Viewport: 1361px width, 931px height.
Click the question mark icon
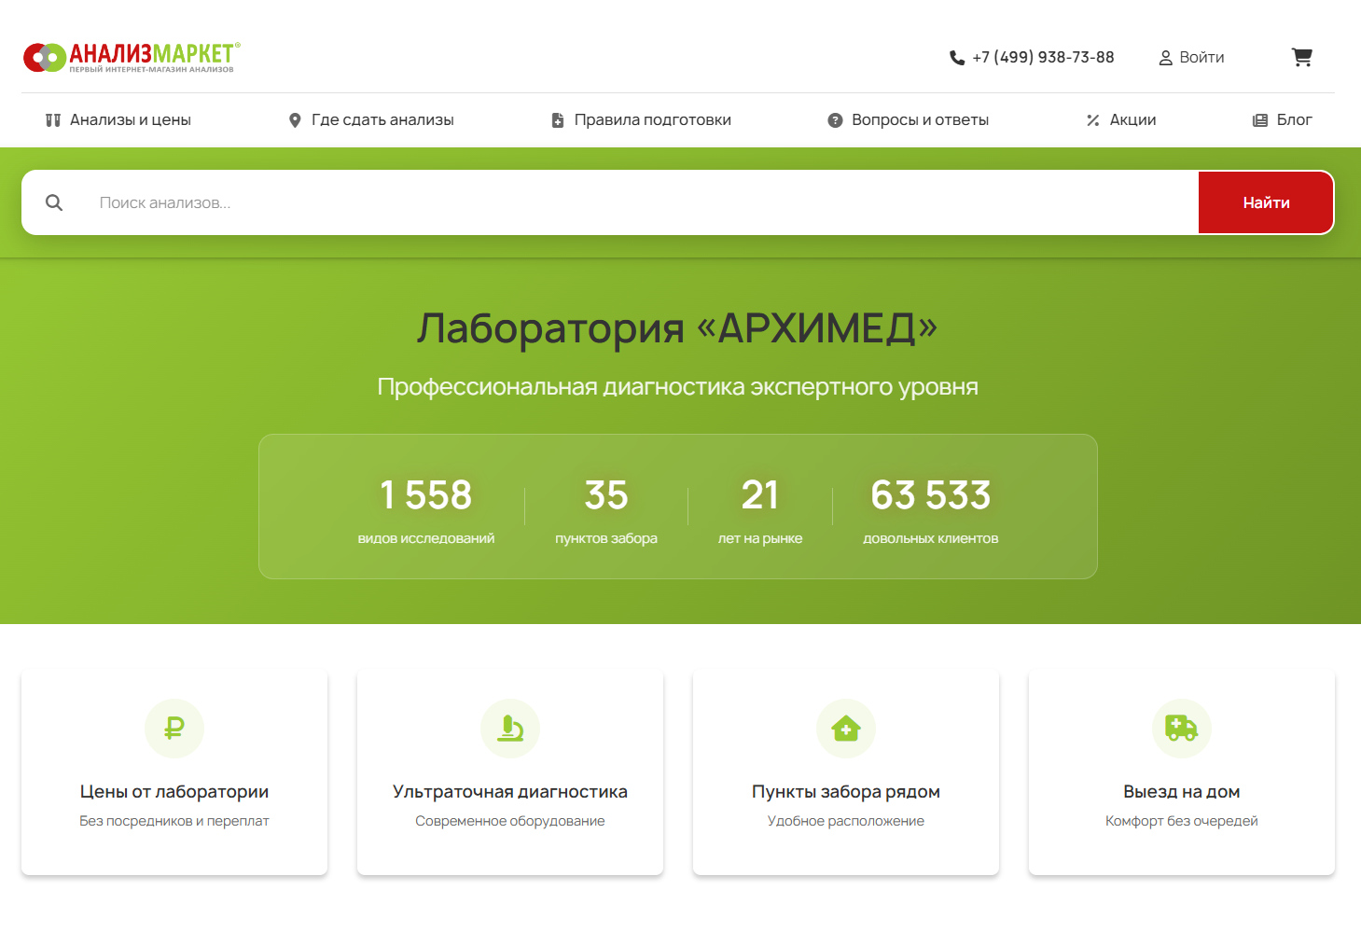835,120
